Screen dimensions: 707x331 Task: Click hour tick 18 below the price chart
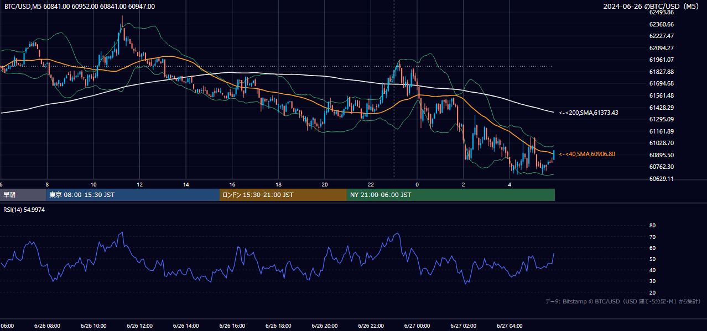278,184
